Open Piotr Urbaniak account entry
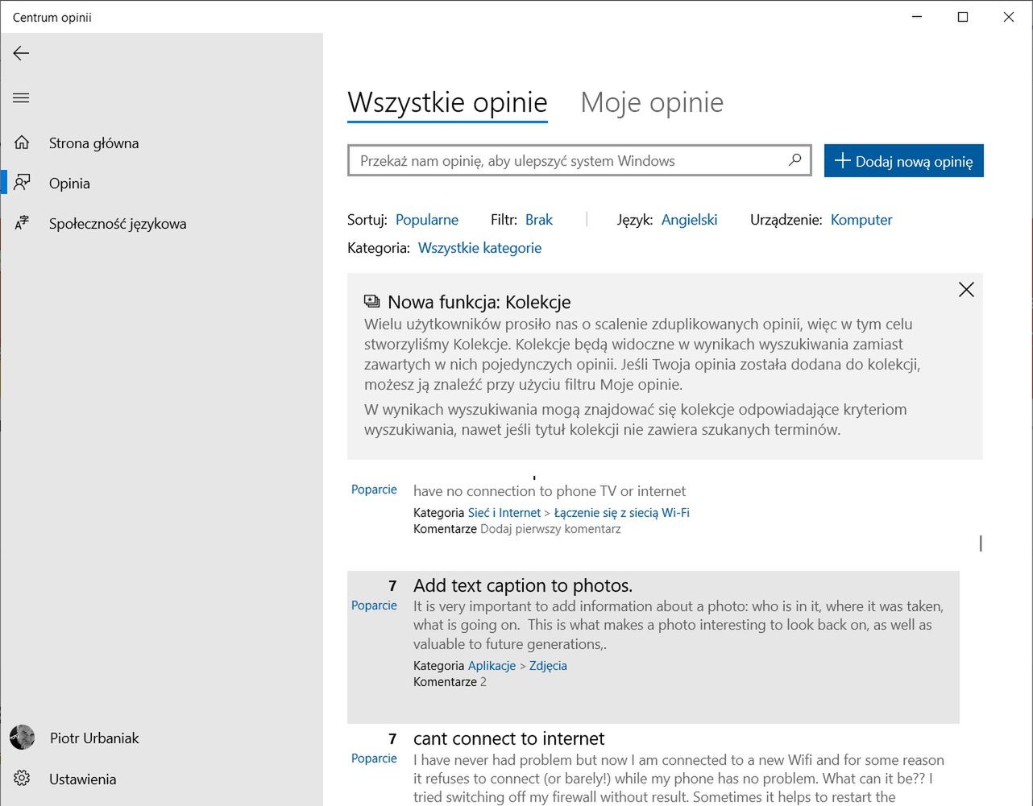Viewport: 1033px width, 806px height. click(161, 738)
